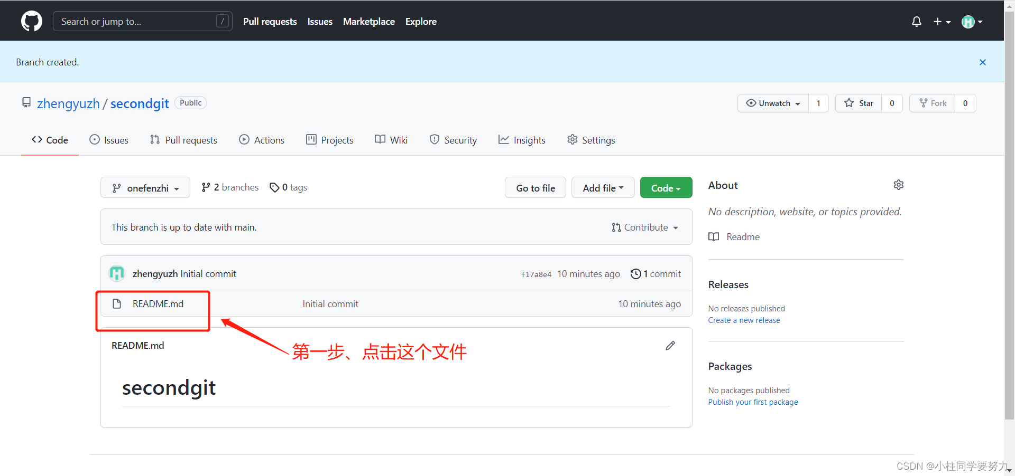This screenshot has width=1015, height=476.
Task: Toggle Unwatch for this repository
Action: 772,103
